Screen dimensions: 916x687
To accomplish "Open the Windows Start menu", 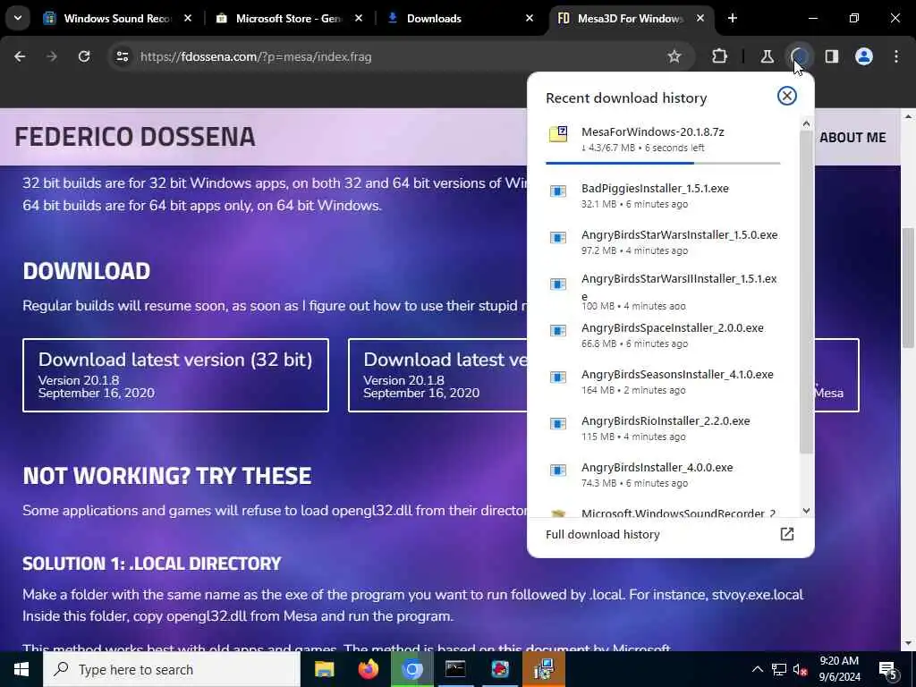I will [x=21, y=669].
